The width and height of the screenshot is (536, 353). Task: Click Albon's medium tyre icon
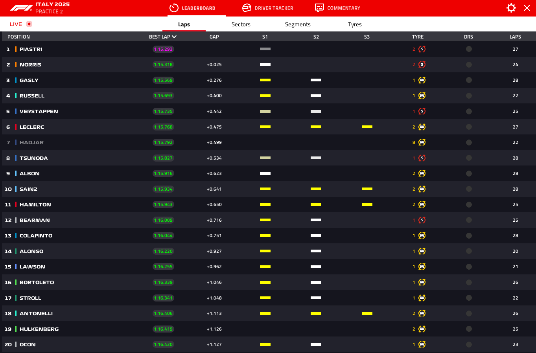point(422,173)
